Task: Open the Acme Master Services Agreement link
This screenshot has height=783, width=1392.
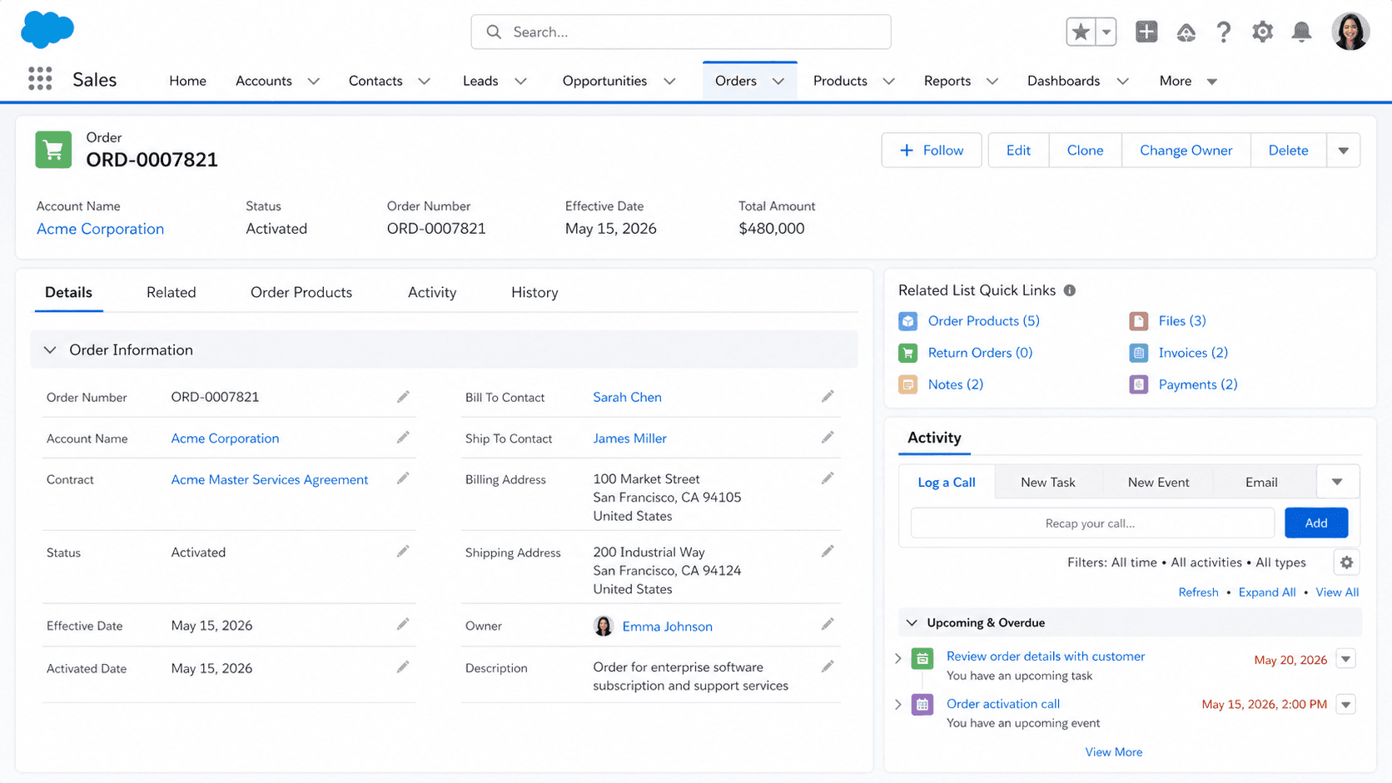Action: coord(270,479)
